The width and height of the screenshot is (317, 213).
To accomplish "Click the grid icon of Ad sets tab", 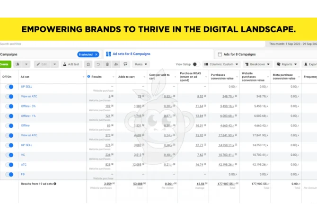I will pos(108,54).
